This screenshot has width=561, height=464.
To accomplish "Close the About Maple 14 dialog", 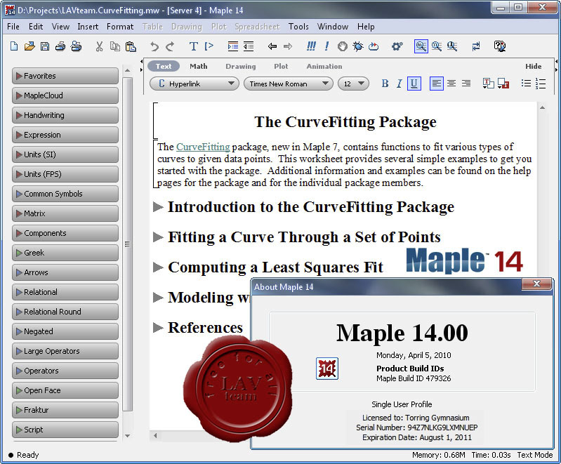I will [536, 284].
